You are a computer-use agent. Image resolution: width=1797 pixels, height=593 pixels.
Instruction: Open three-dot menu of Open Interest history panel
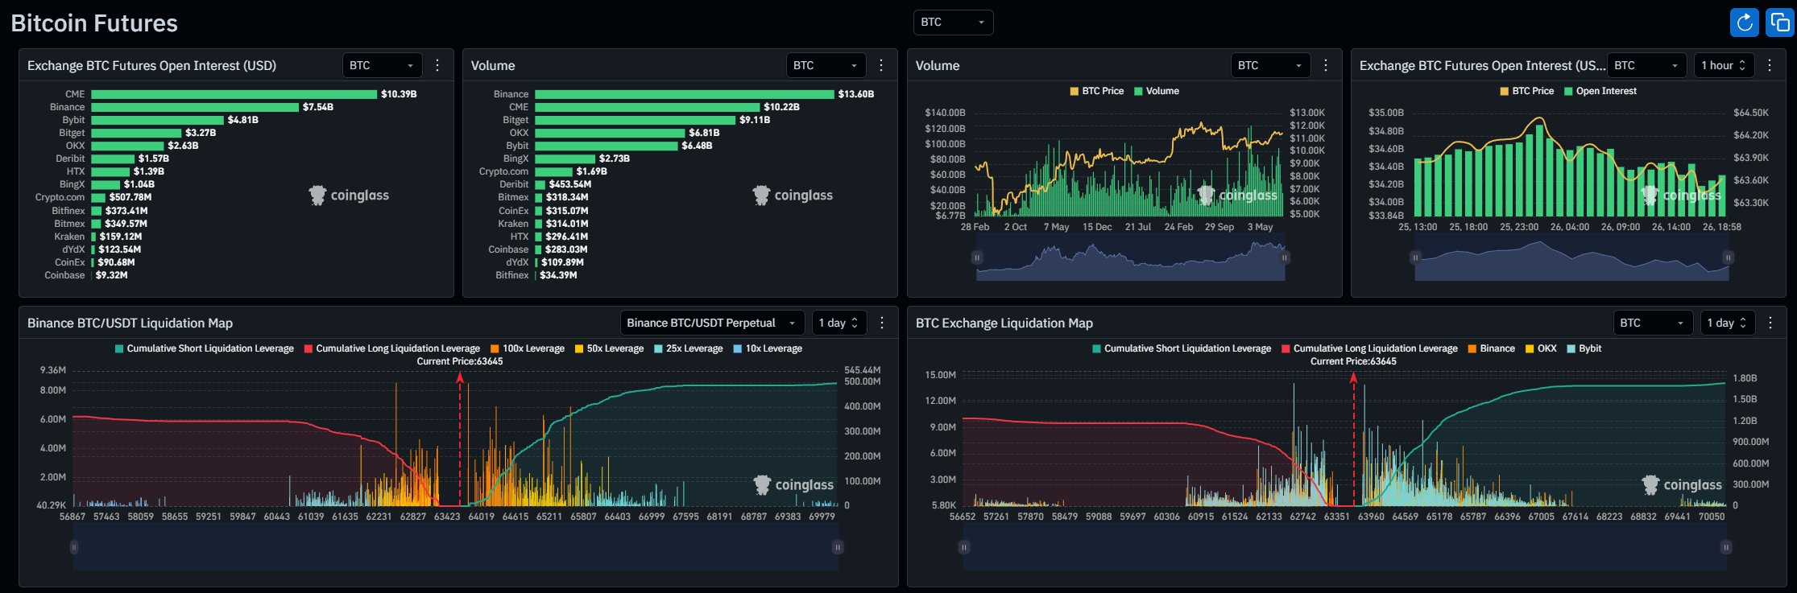(1770, 65)
